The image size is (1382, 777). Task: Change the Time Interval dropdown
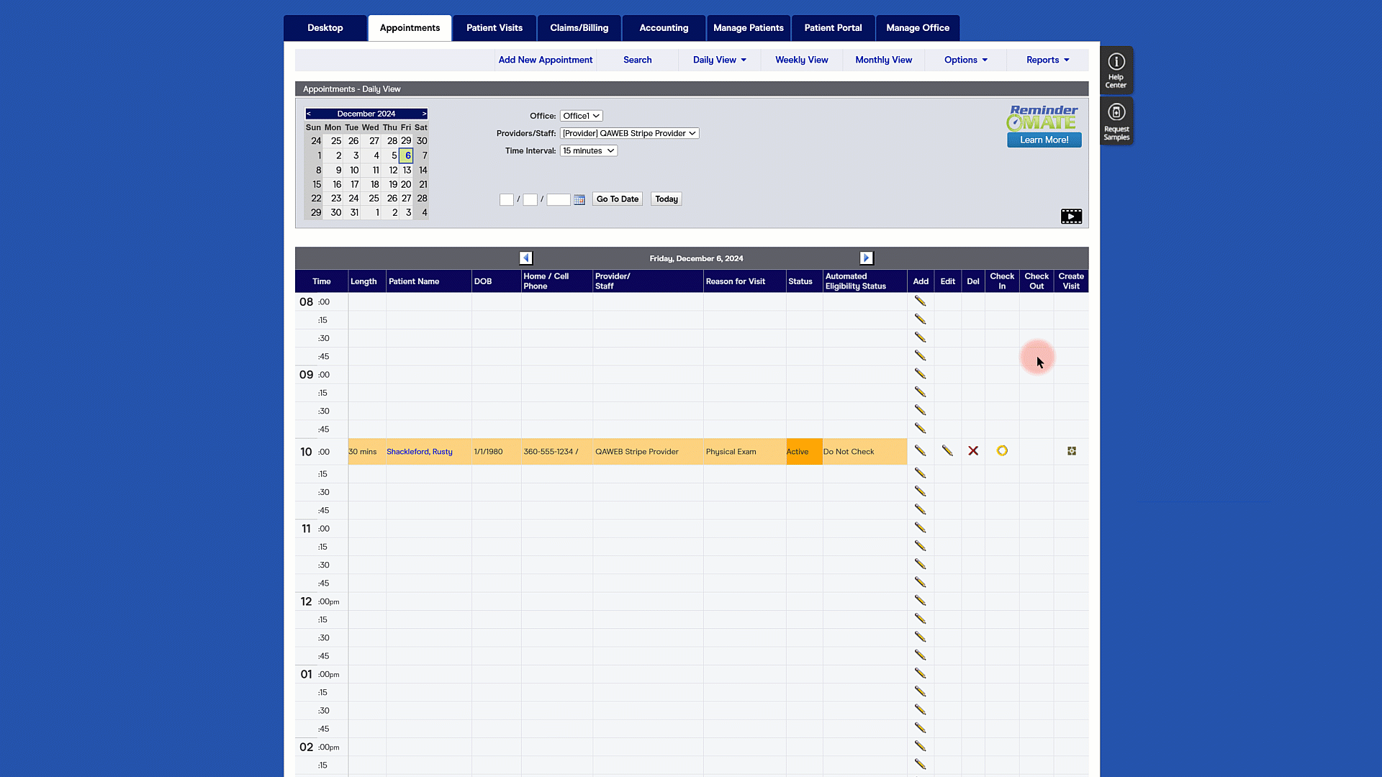pyautogui.click(x=588, y=151)
